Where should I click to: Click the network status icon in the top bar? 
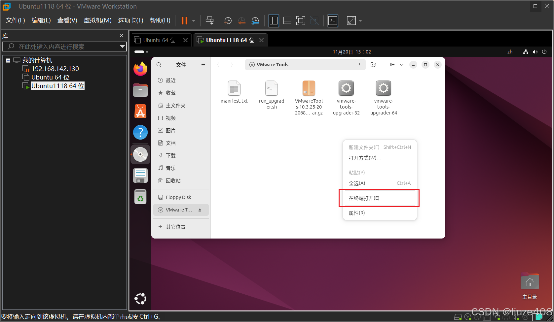pos(526,52)
